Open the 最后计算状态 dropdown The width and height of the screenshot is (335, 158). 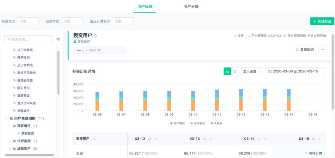coord(123,21)
